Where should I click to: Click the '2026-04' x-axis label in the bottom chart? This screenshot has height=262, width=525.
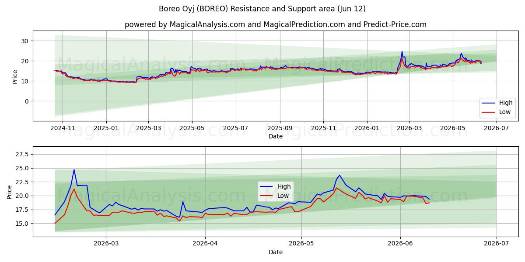pyautogui.click(x=205, y=244)
